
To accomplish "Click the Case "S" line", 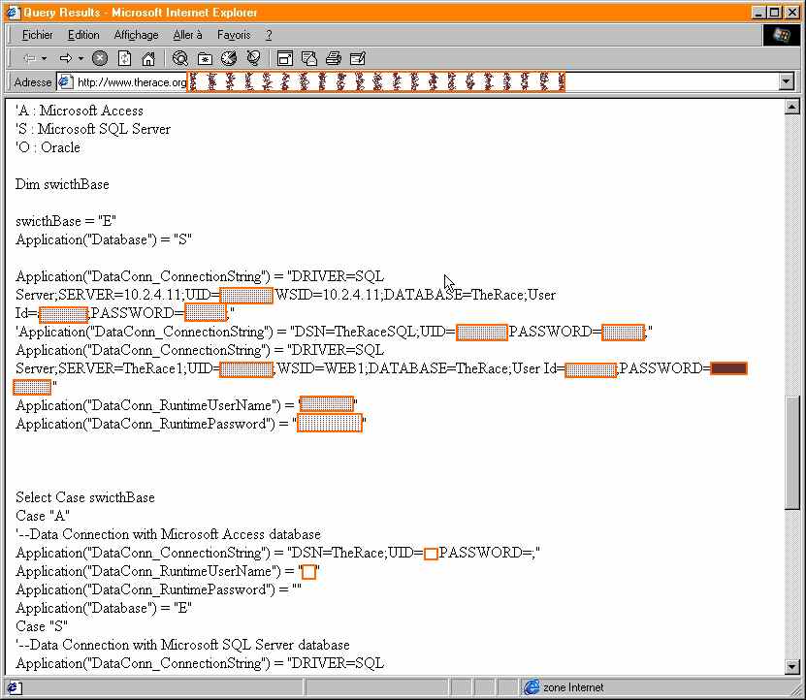I will (42, 626).
